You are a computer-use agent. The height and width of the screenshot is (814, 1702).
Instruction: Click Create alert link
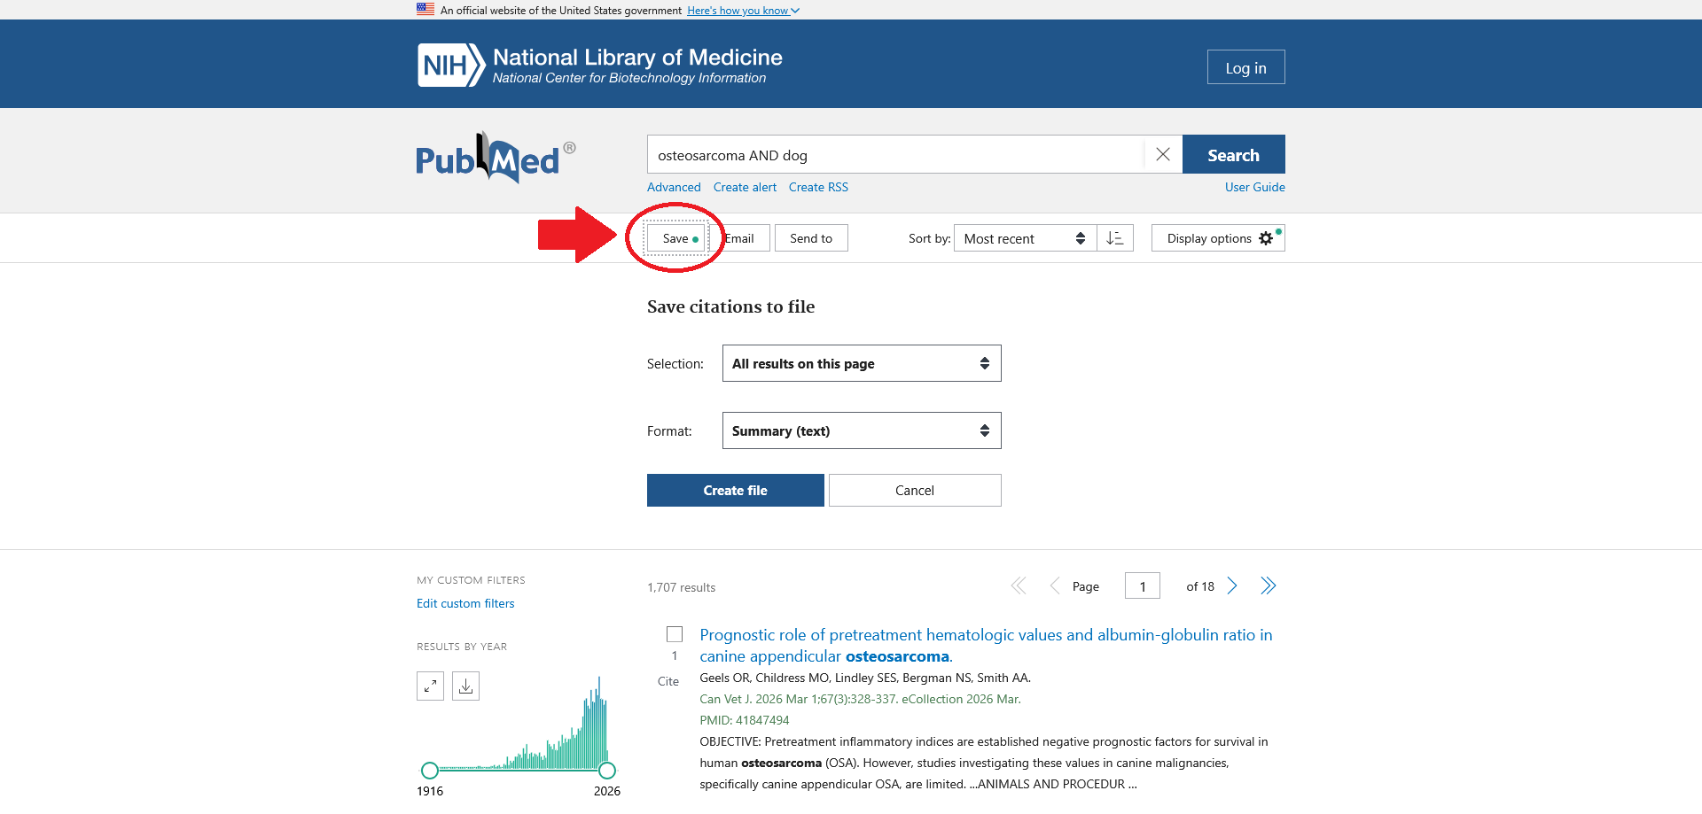click(x=745, y=187)
